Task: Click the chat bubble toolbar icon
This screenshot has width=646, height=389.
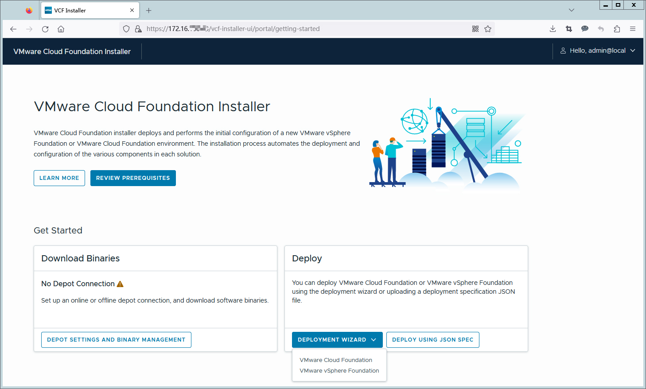Action: click(x=585, y=29)
